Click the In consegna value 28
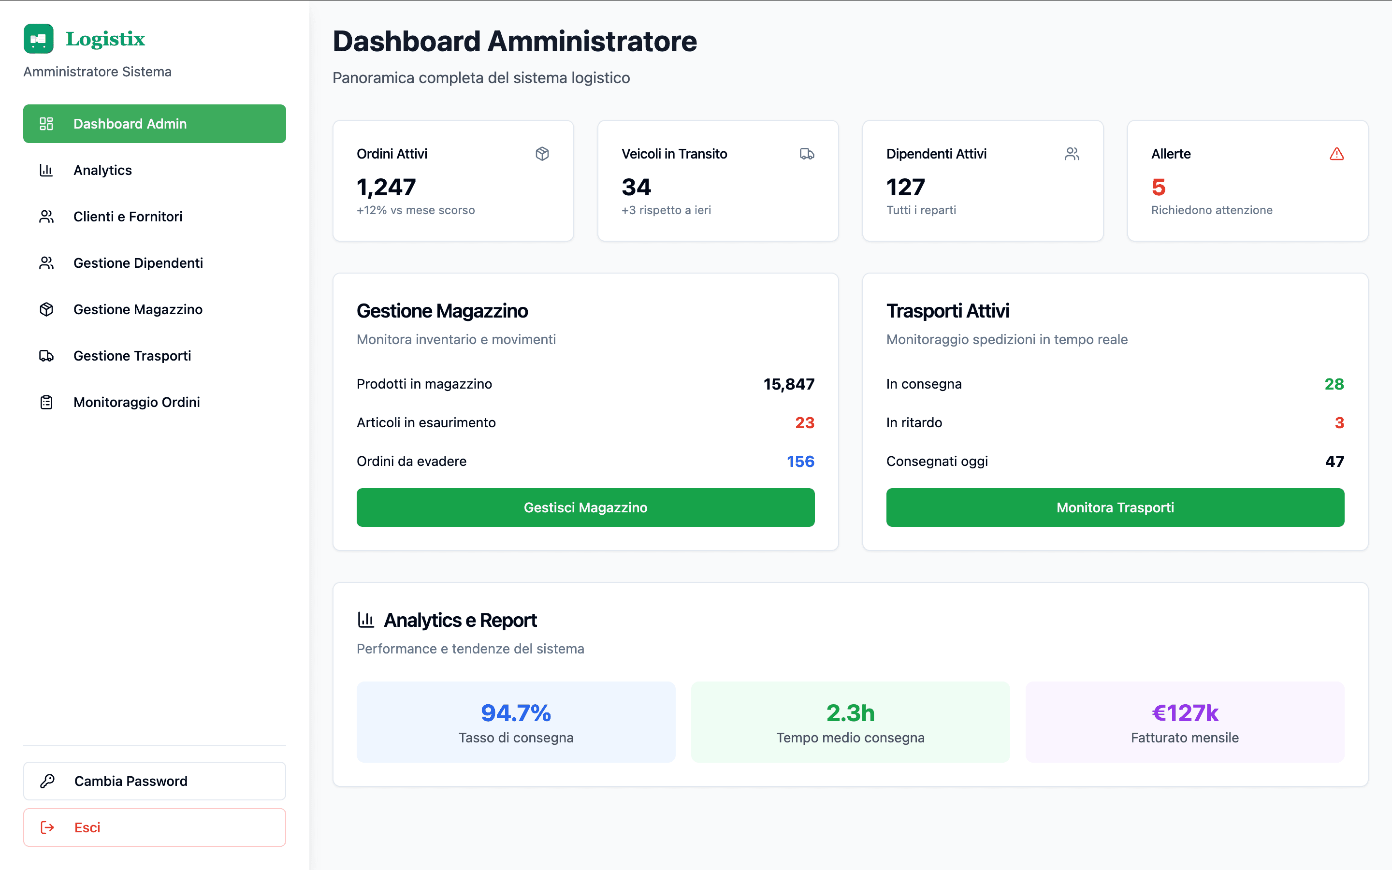1392x870 pixels. pyautogui.click(x=1334, y=384)
